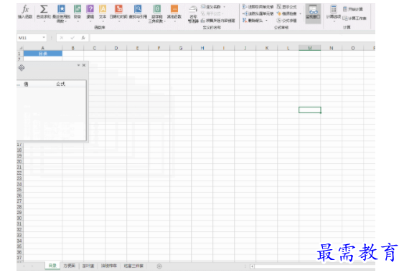Click Remove Arrows (删除箭头)
Viewport: 404px width, 275px height.
(253, 20)
